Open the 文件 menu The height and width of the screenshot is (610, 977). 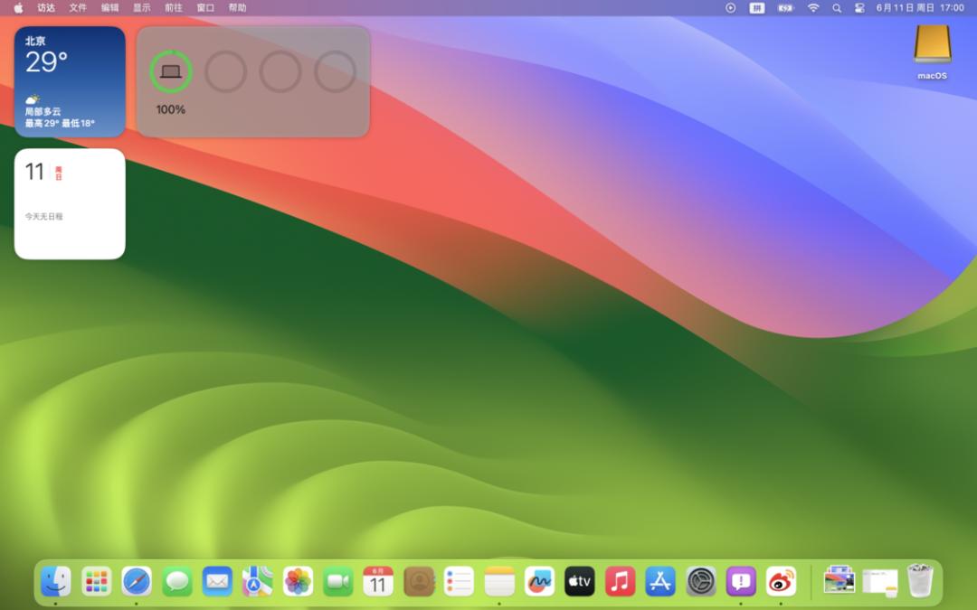78,8
